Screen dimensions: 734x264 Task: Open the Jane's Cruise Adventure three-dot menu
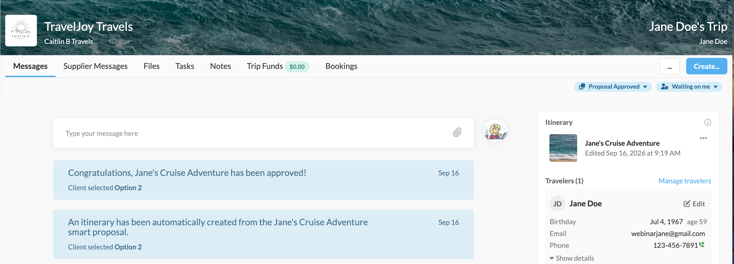[x=703, y=138]
